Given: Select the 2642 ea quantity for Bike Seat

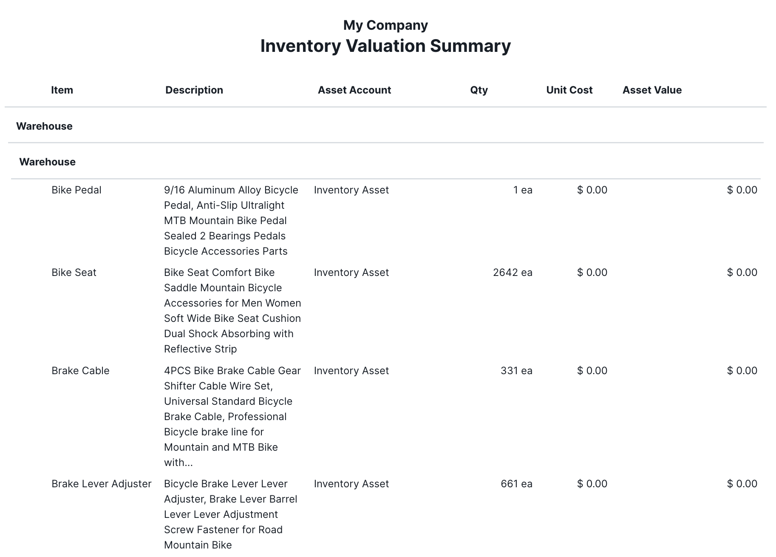Looking at the screenshot, I should pos(513,273).
